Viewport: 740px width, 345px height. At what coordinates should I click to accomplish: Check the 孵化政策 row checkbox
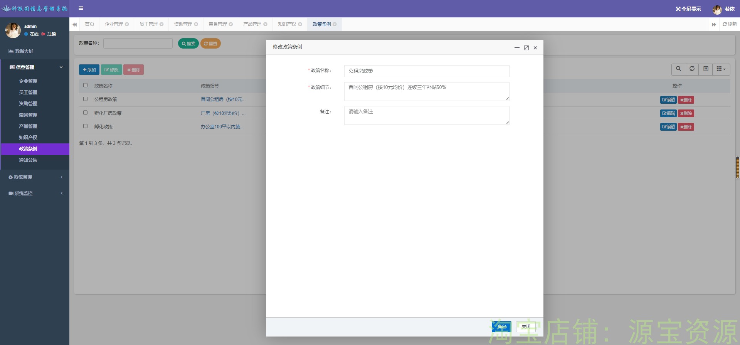tap(85, 126)
